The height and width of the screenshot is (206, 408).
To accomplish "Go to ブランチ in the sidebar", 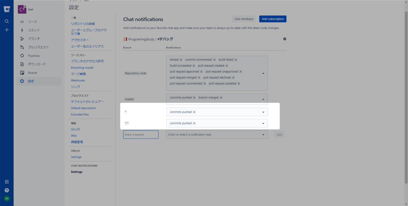I will pyautogui.click(x=34, y=39).
